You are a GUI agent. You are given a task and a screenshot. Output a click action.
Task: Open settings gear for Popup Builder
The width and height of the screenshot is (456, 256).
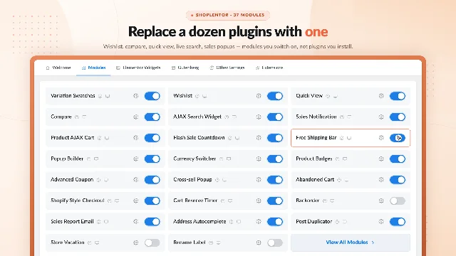click(136, 159)
